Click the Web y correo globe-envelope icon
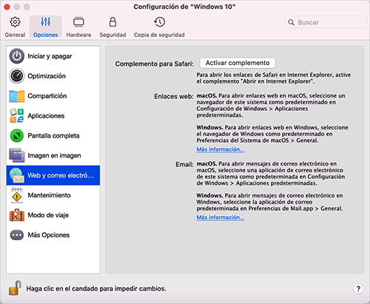This screenshot has height=304, width=370. point(17,175)
